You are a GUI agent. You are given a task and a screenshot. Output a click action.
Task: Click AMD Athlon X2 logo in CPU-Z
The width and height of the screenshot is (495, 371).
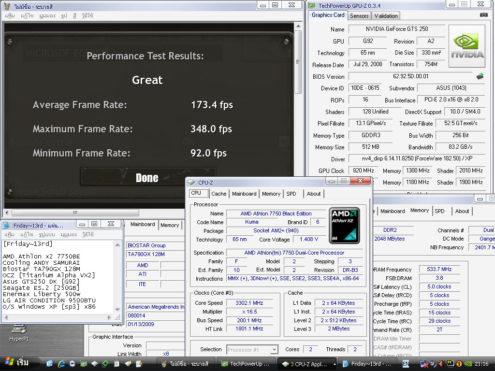(344, 225)
